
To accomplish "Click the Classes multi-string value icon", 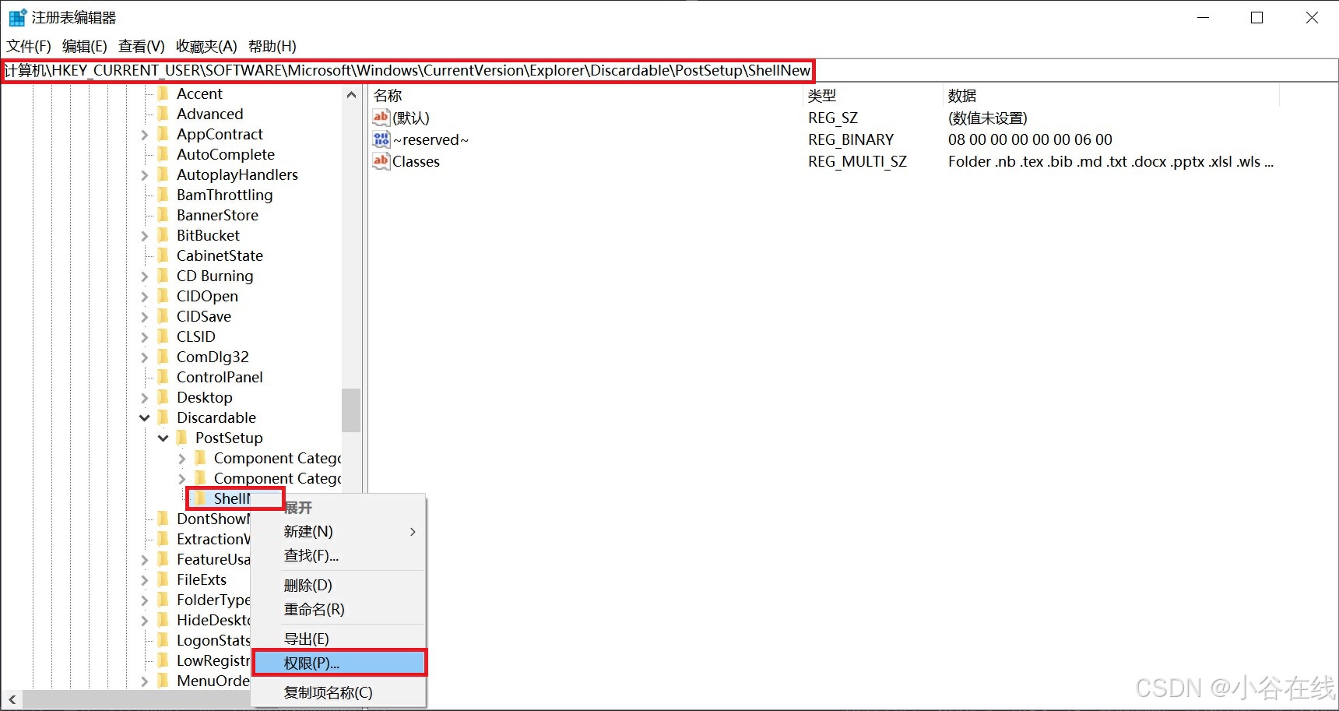I will (381, 161).
